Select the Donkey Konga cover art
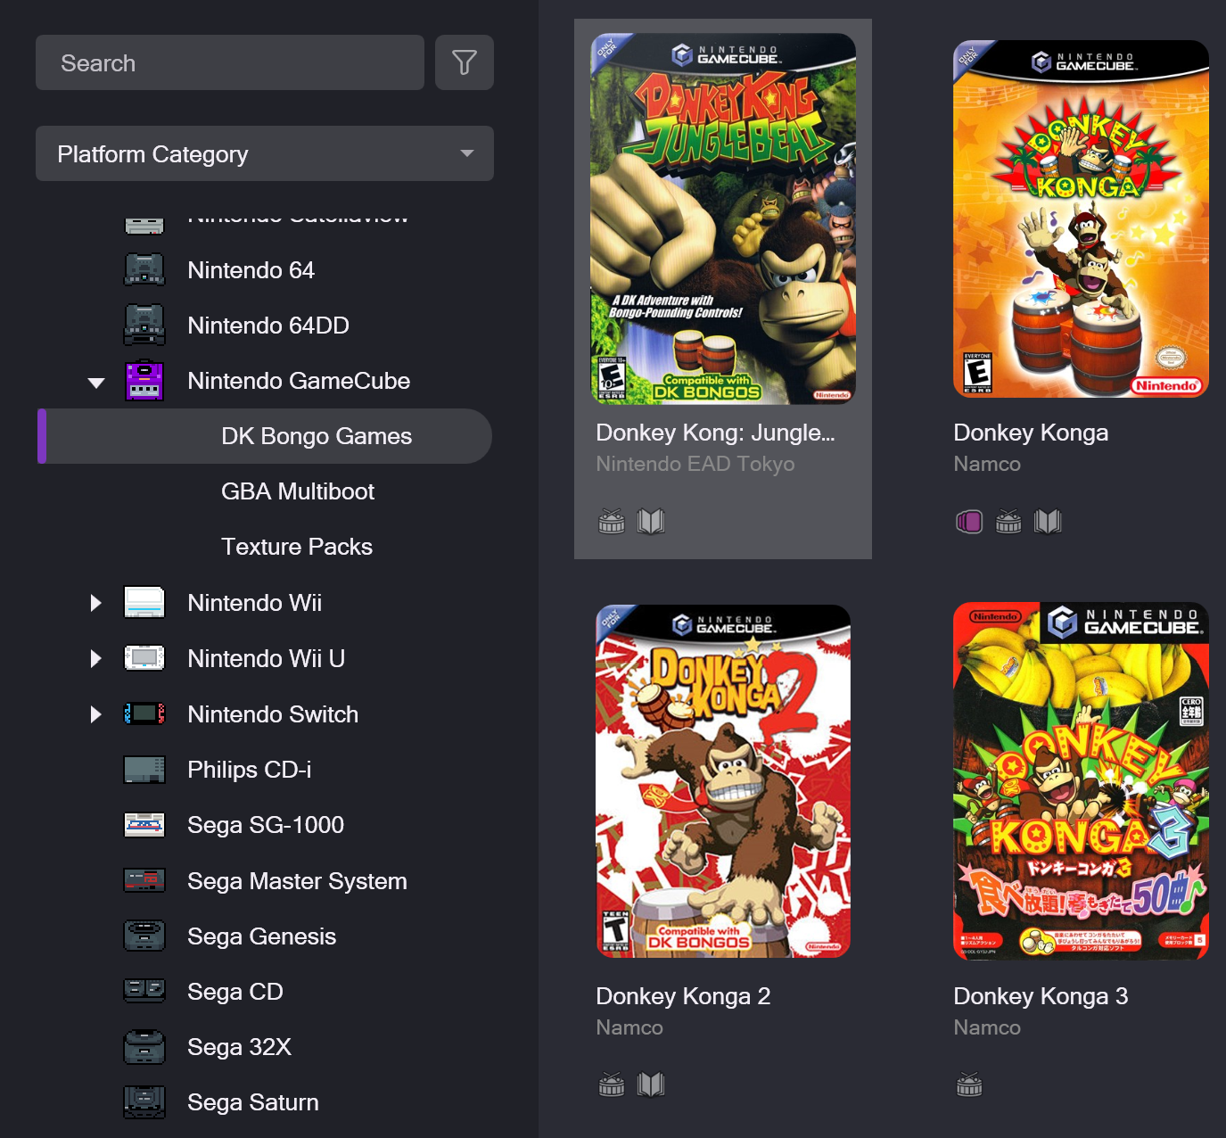1226x1138 pixels. [1081, 219]
